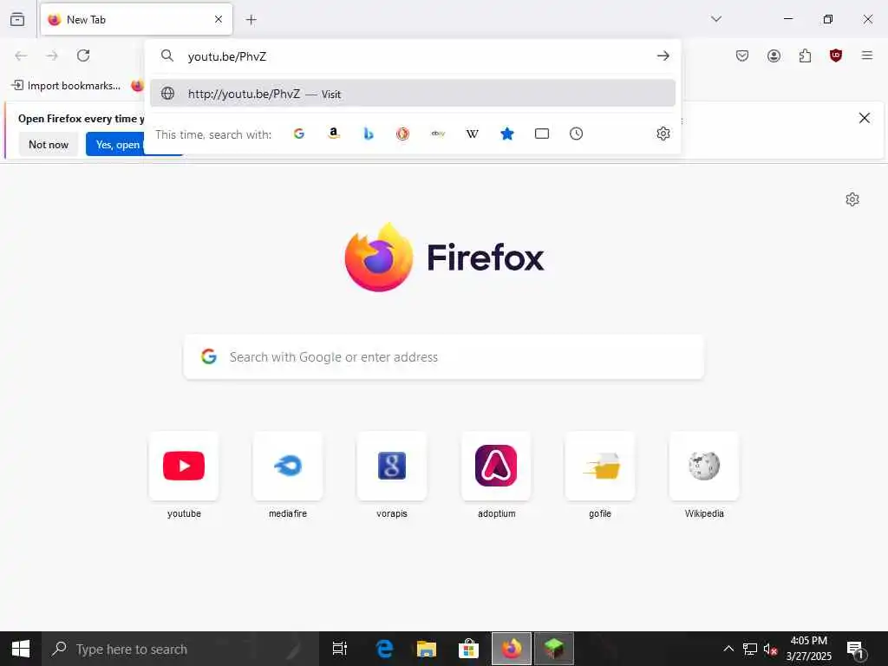
Task: Search this time with Bing
Action: pos(368,134)
